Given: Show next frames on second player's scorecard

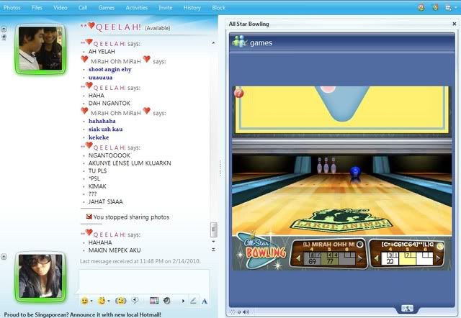Looking at the screenshot, I should pyautogui.click(x=439, y=259).
